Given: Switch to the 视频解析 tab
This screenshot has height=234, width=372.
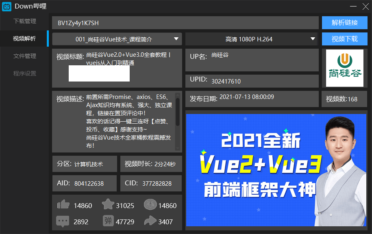Looking at the screenshot, I should point(24,39).
